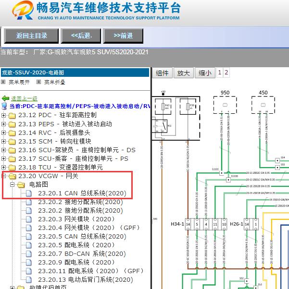Image resolution: width=289 pixels, height=289 pixels.
Task: Click folder icon for 23.17 SCU-乘客
Action: click(x=12, y=159)
